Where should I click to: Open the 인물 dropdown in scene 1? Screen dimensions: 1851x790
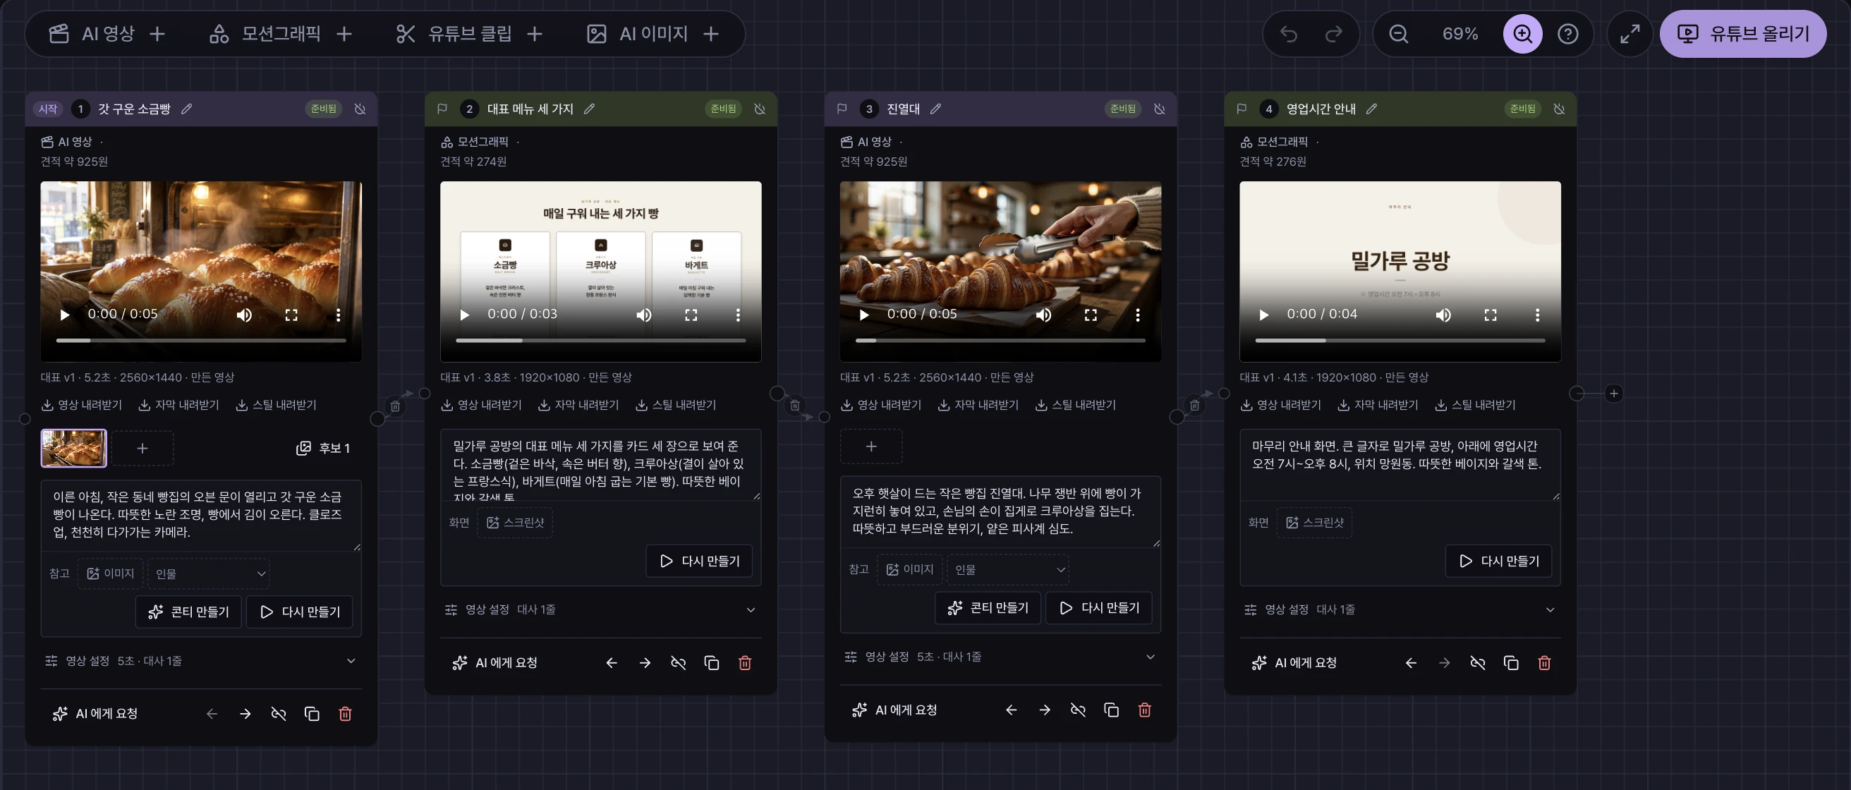click(x=208, y=573)
